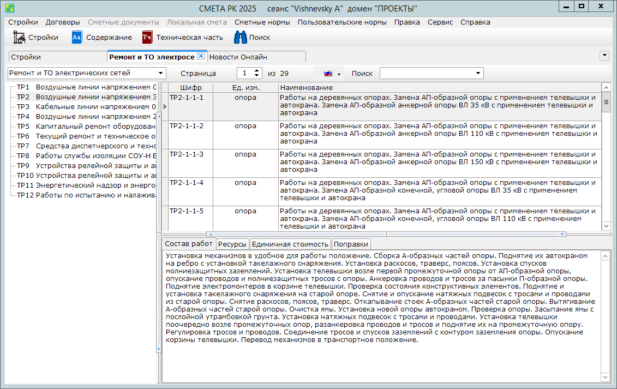
Task: Select the Ресурсы tab
Action: (x=232, y=244)
